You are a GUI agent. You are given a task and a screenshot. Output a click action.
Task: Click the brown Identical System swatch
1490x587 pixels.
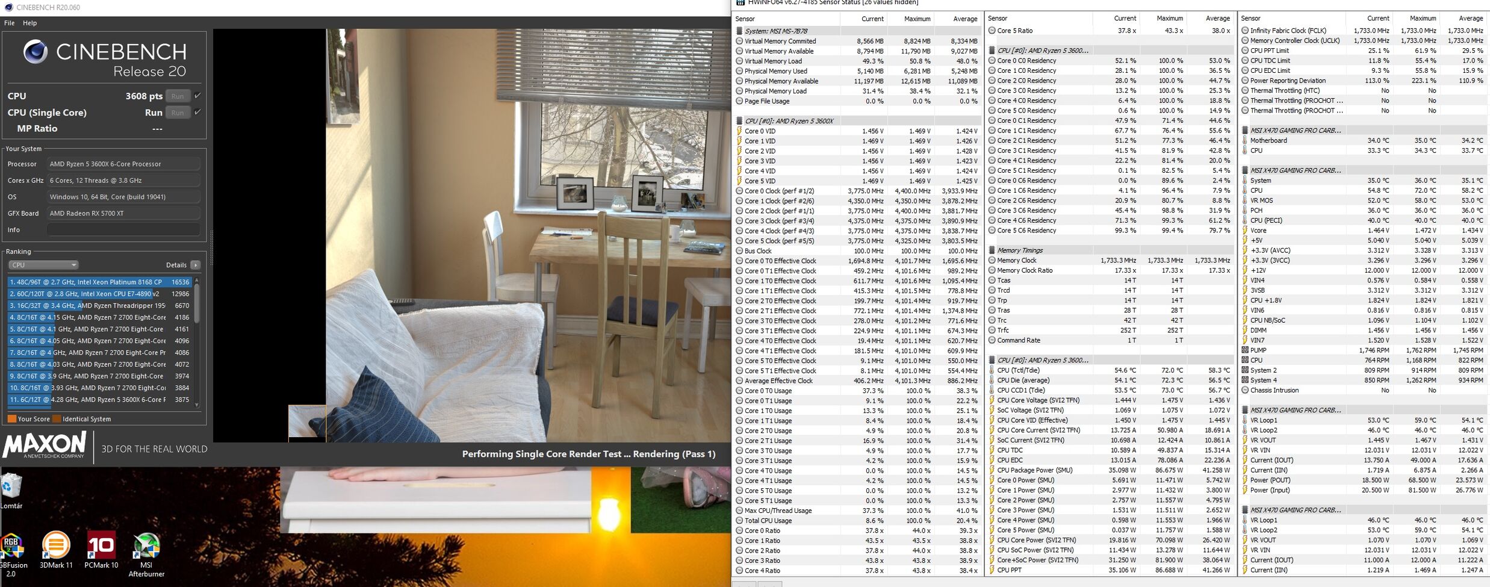[57, 419]
